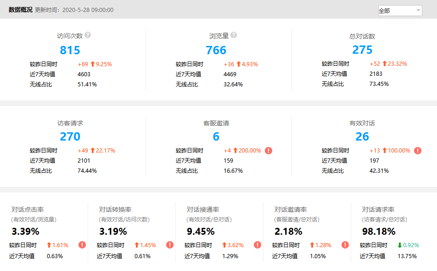The height and width of the screenshot is (271, 437).
Task: Click warning icon beside 对话接通率 change
Action: pyautogui.click(x=258, y=245)
